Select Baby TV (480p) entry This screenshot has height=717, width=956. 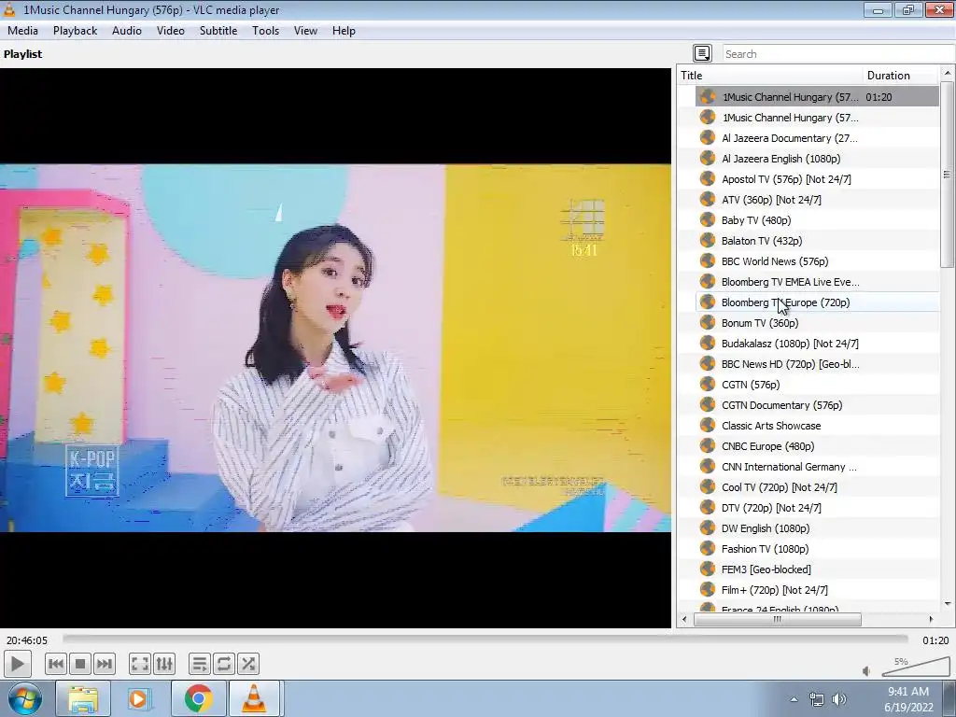817,220
